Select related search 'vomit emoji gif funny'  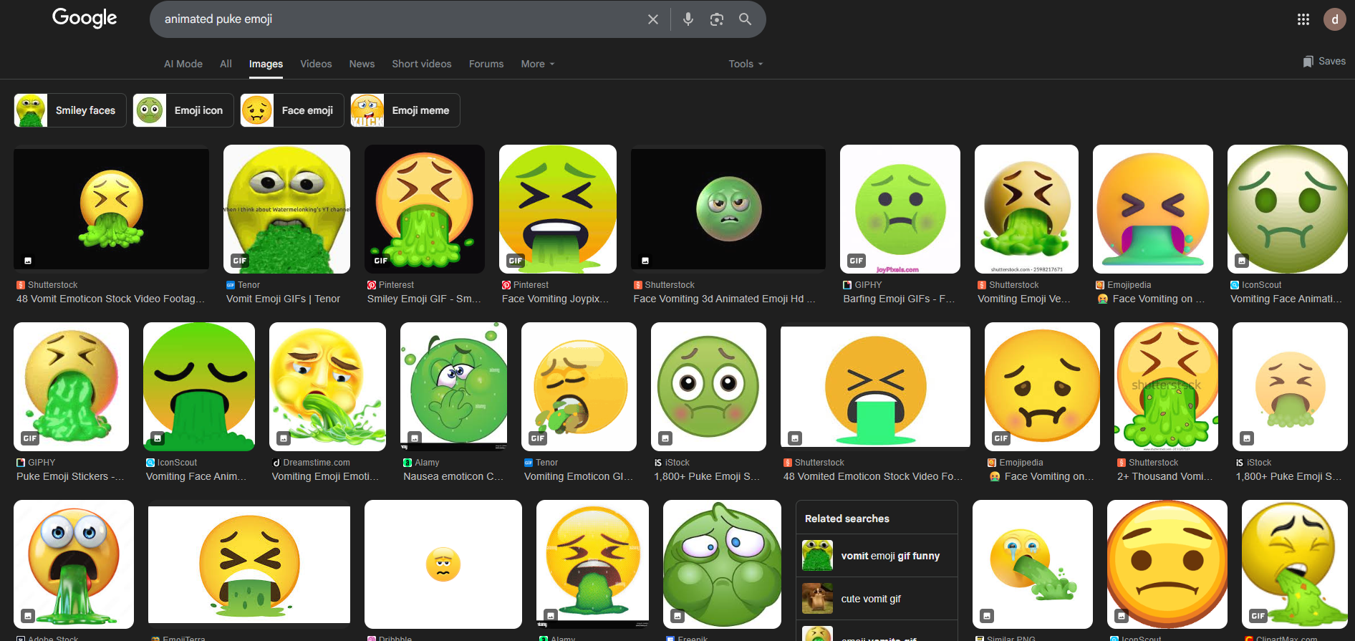coord(877,556)
